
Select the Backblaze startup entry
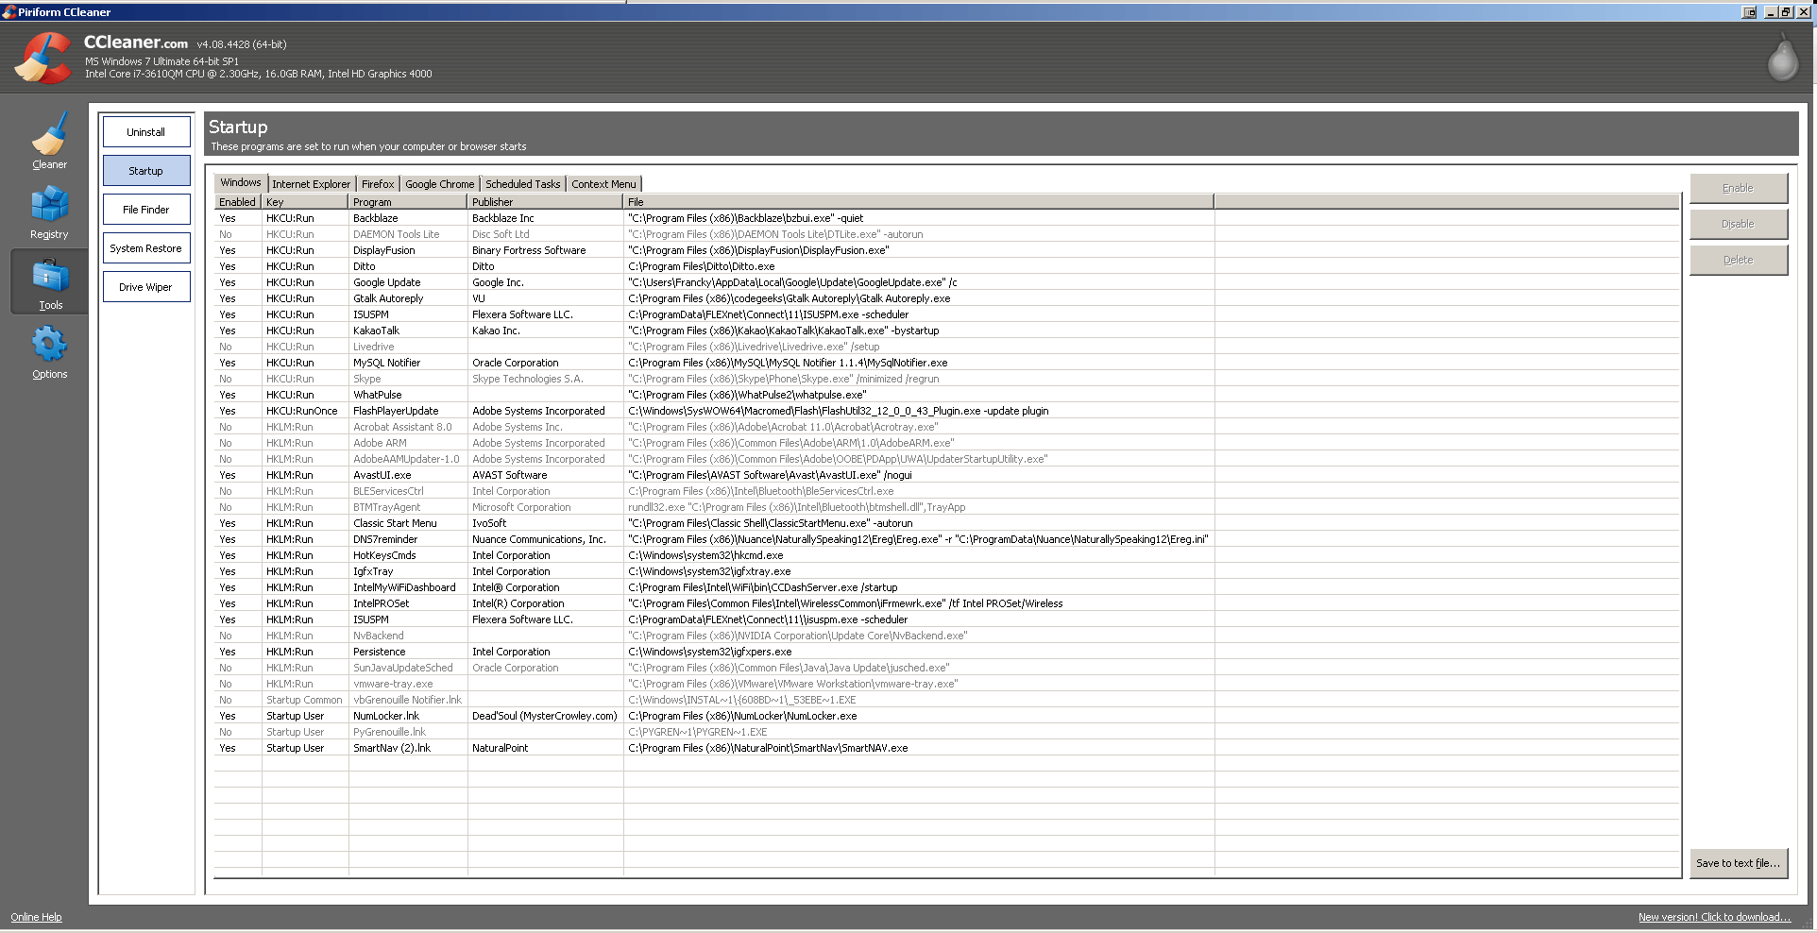click(946, 218)
